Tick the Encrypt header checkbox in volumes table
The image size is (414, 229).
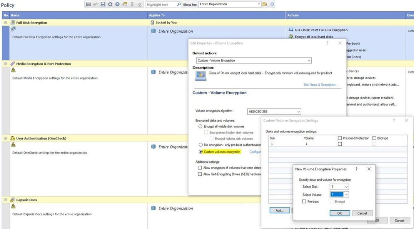[x=374, y=138]
